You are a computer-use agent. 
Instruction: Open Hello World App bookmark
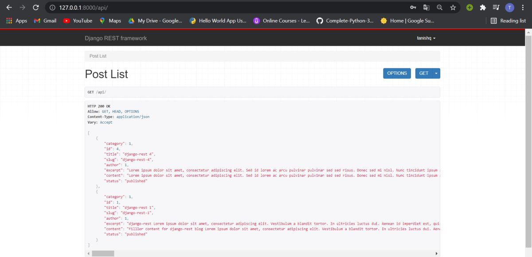point(217,21)
